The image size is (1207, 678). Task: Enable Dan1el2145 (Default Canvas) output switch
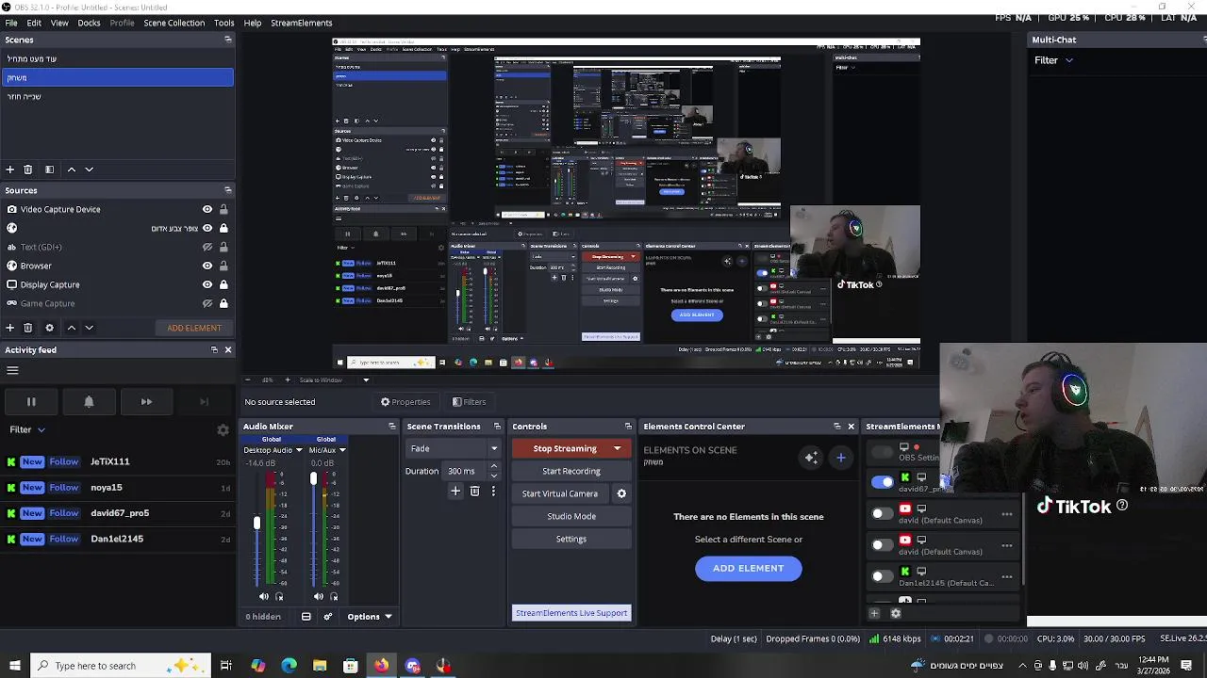click(882, 576)
